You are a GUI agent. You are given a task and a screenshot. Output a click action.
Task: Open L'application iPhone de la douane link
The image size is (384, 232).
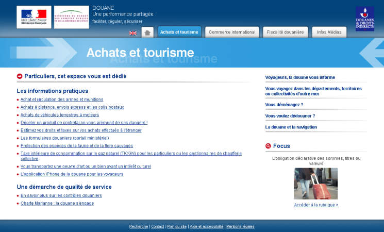(x=72, y=174)
